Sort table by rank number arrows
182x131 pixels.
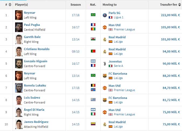pos(10,5)
